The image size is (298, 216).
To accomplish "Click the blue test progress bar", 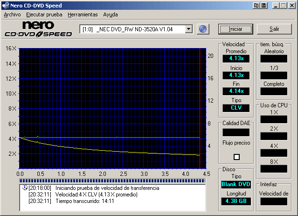I will pyautogui.click(x=112, y=181).
